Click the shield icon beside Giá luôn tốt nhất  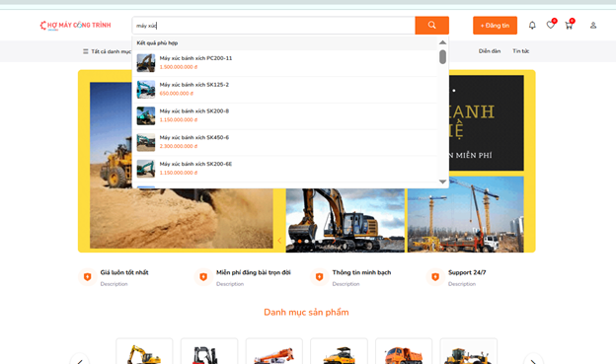[87, 277]
